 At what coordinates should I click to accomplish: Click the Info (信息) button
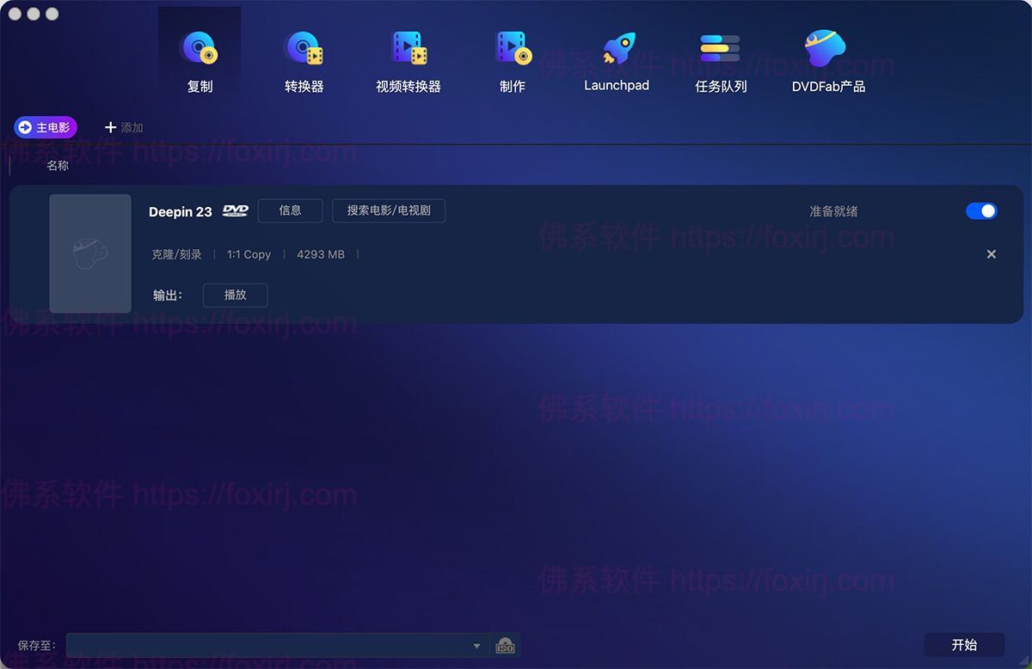290,211
